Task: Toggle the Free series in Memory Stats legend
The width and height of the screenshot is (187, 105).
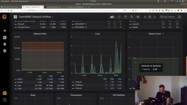Action: point(19,85)
